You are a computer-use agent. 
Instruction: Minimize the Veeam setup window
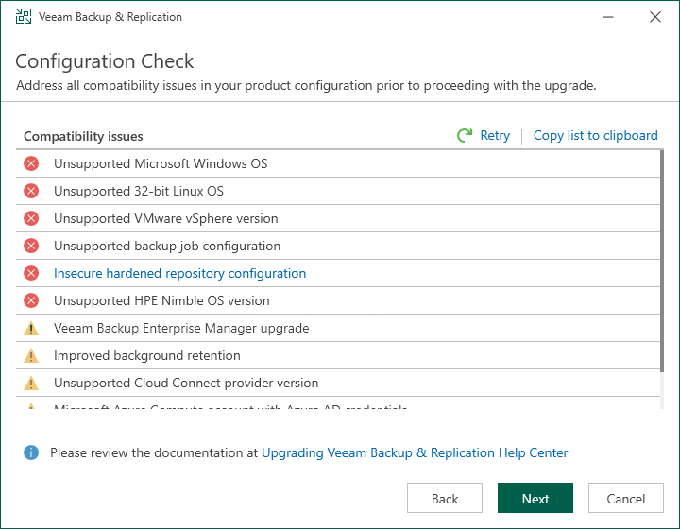click(608, 17)
